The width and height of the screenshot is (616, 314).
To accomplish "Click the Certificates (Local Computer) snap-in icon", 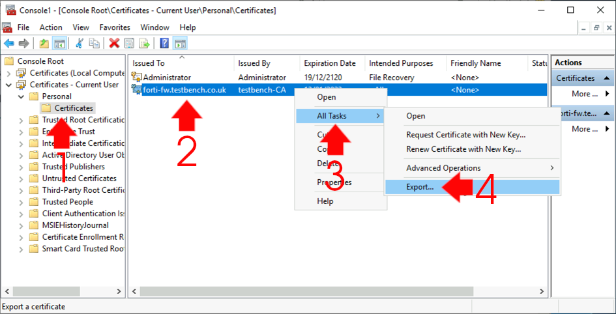I will [x=22, y=73].
